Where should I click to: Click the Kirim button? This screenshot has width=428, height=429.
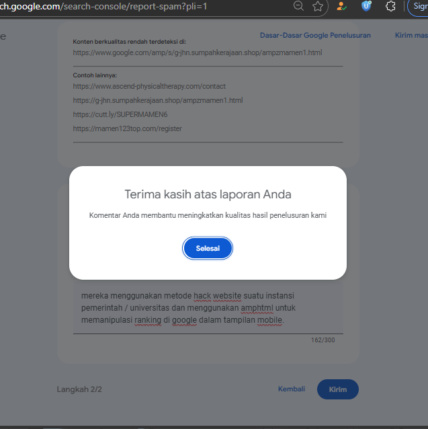(338, 389)
